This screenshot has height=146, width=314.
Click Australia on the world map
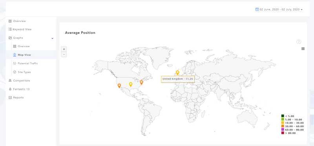tap(247, 118)
